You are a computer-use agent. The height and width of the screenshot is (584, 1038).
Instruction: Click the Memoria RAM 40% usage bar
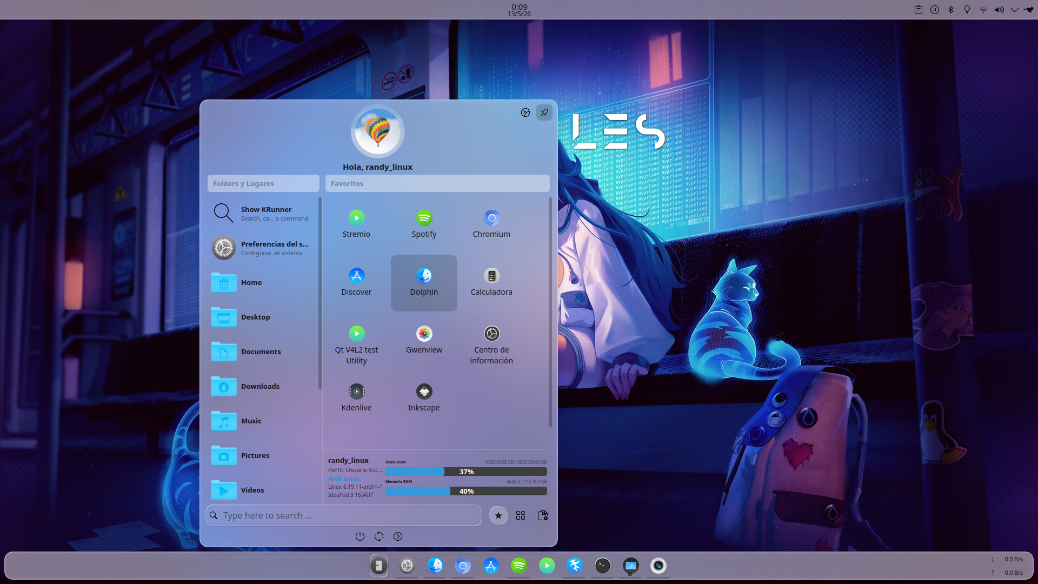(466, 491)
